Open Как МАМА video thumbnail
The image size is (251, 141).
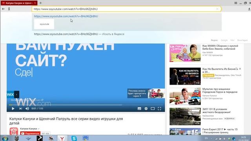[185, 53]
